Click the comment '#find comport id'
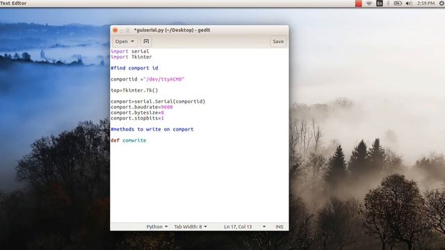Image resolution: width=445 pixels, height=250 pixels. (x=134, y=68)
